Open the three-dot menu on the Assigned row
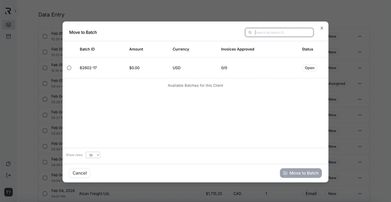The height and width of the screenshot is (202, 391). [360, 83]
